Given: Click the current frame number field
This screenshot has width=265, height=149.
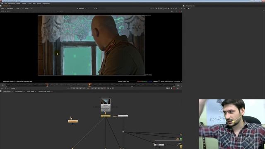Looking at the screenshot, I should click(88, 88).
